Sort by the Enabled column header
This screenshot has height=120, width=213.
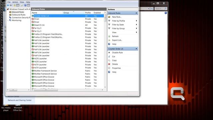point(99,13)
